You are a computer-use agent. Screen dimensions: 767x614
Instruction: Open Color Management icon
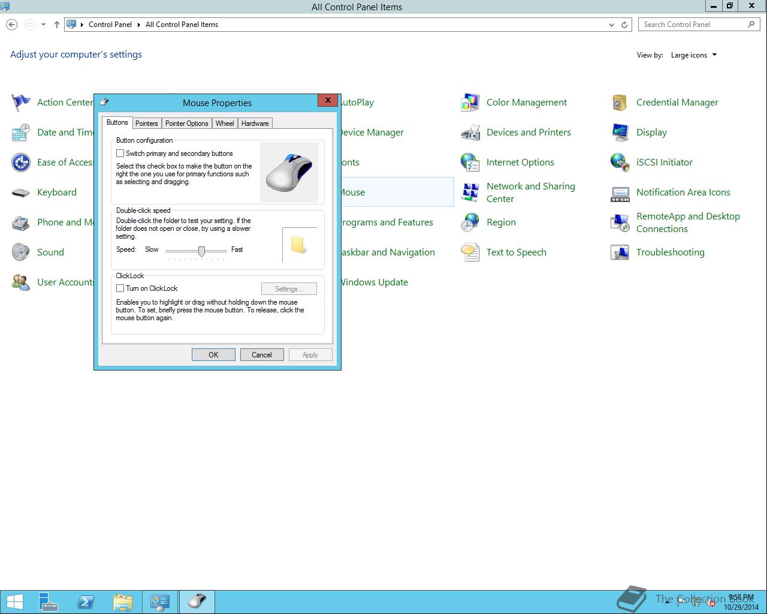pyautogui.click(x=470, y=103)
